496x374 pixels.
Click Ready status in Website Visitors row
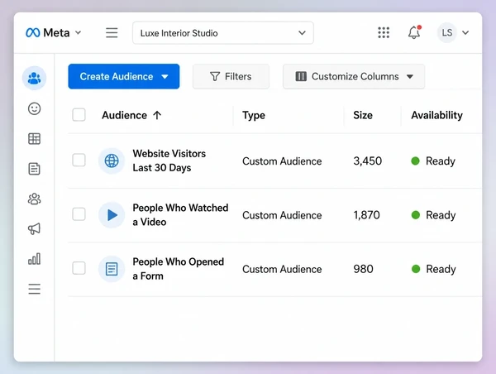441,161
